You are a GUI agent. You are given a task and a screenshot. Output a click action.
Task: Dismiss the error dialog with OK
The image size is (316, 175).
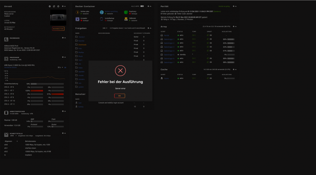tap(119, 96)
